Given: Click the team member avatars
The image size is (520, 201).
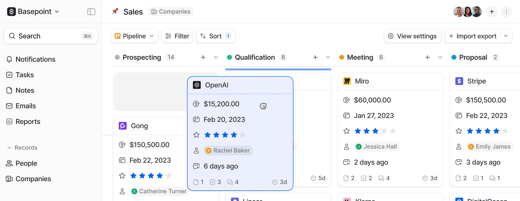Looking at the screenshot, I should [467, 12].
